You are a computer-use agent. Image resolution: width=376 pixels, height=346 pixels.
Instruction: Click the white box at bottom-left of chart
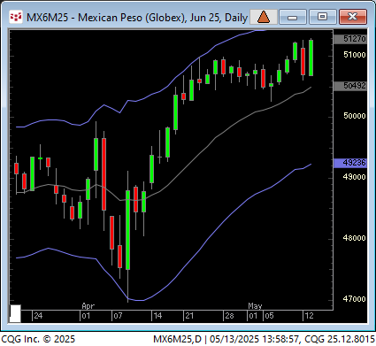point(15,313)
